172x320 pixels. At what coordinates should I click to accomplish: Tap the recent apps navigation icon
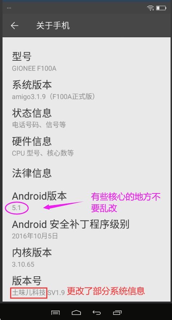[117, 312]
